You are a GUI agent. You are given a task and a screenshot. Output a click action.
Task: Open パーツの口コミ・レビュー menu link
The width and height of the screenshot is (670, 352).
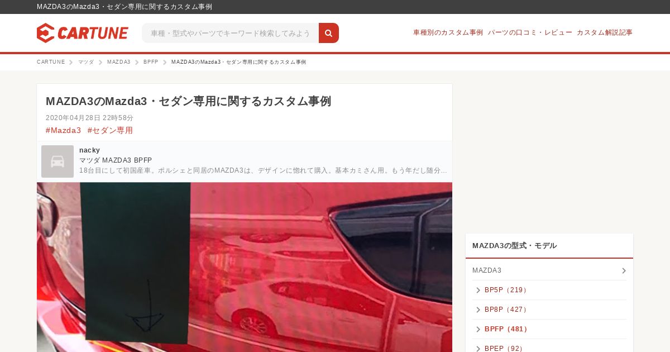click(x=530, y=32)
